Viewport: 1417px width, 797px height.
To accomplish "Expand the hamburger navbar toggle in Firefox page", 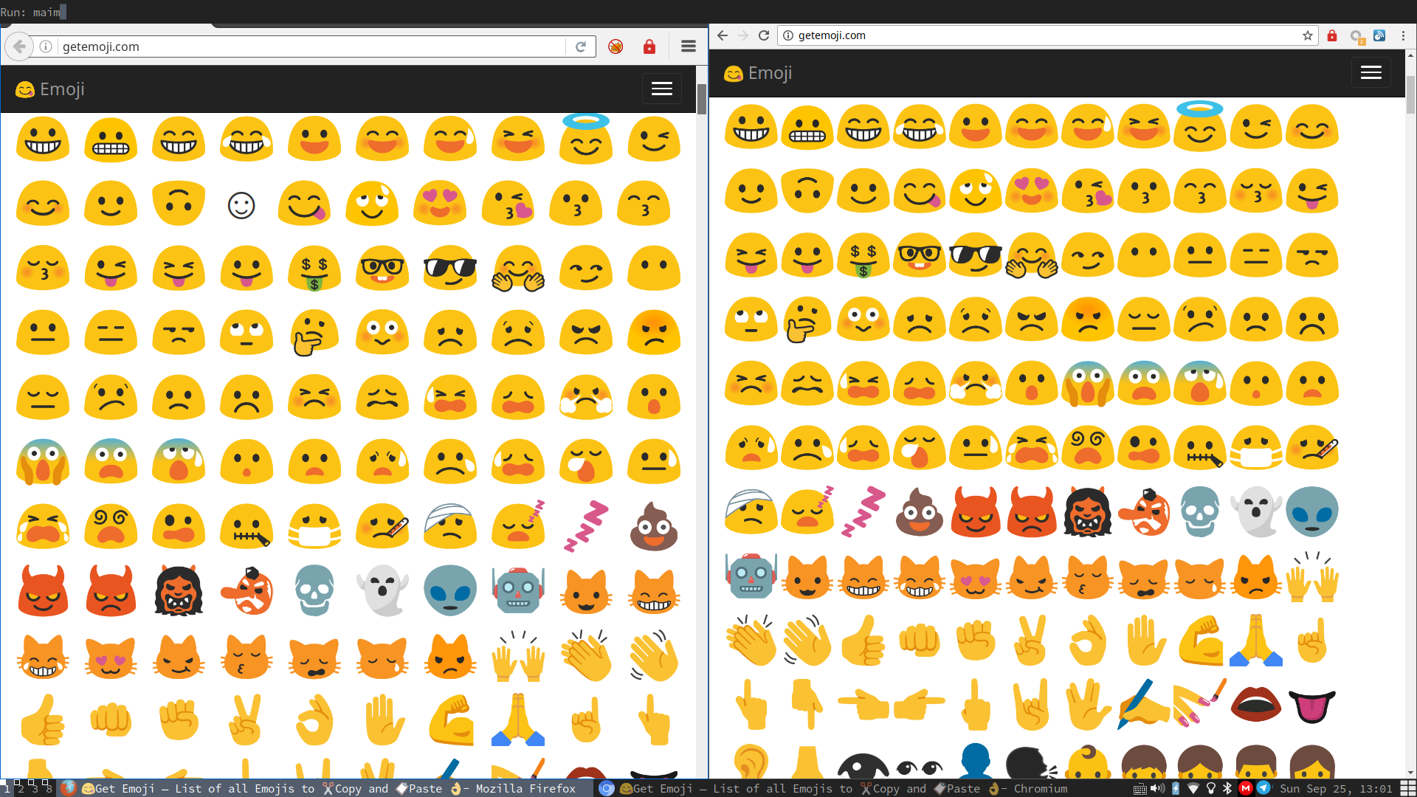I will pos(661,89).
